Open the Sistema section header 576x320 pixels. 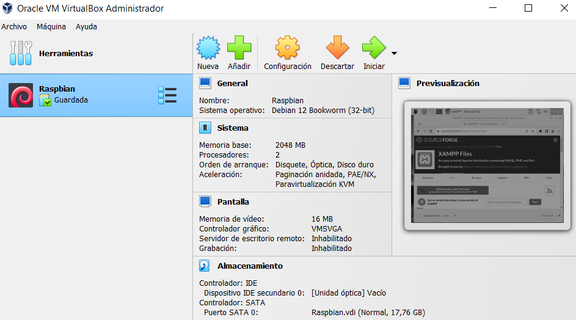point(233,128)
